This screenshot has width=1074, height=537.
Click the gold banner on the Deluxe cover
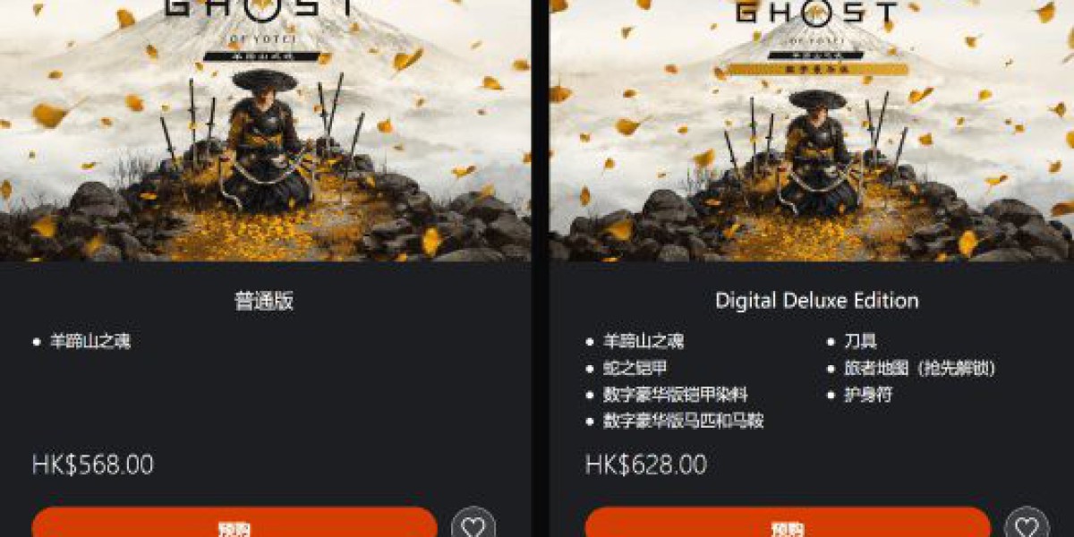point(817,69)
